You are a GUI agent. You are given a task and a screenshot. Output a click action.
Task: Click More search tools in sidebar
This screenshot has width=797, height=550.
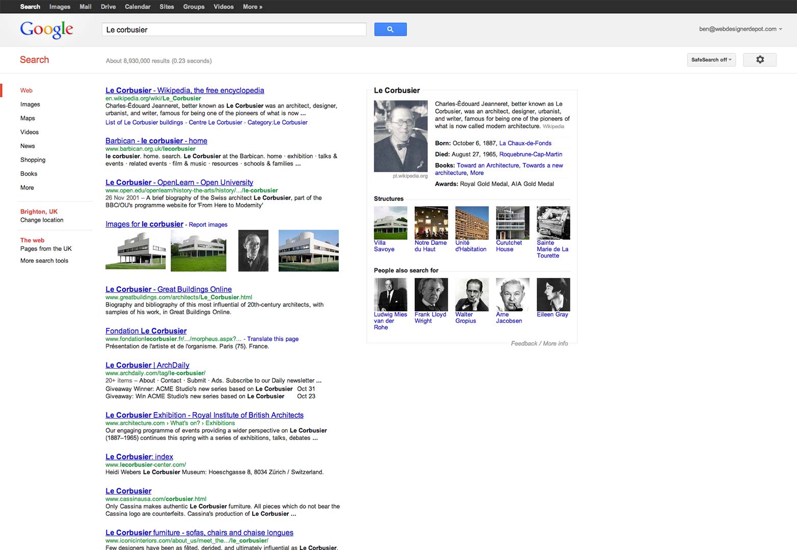[x=44, y=261]
